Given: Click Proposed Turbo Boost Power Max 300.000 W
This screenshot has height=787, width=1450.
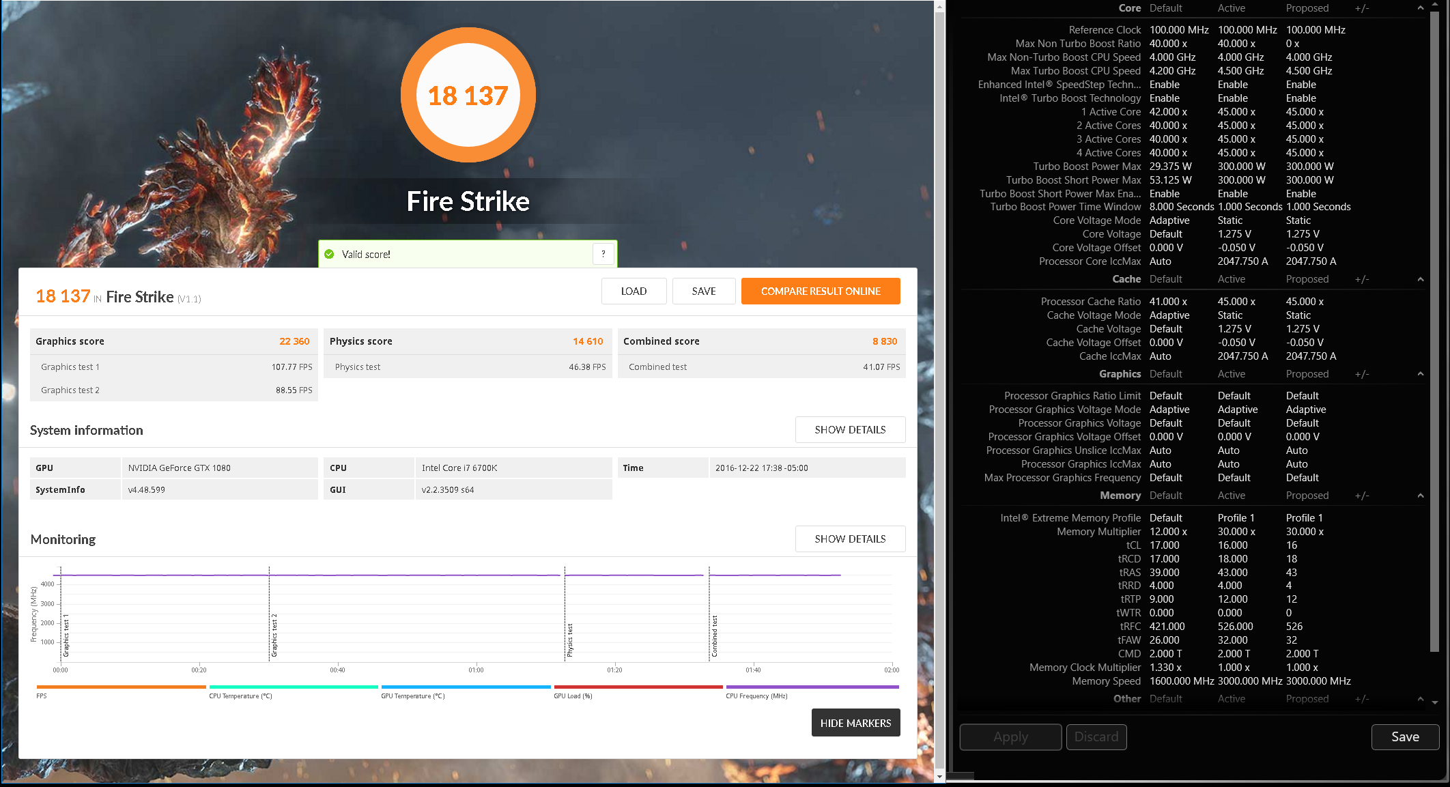Looking at the screenshot, I should (1309, 167).
